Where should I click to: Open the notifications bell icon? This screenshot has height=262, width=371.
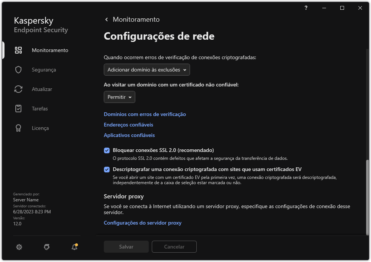[74, 247]
